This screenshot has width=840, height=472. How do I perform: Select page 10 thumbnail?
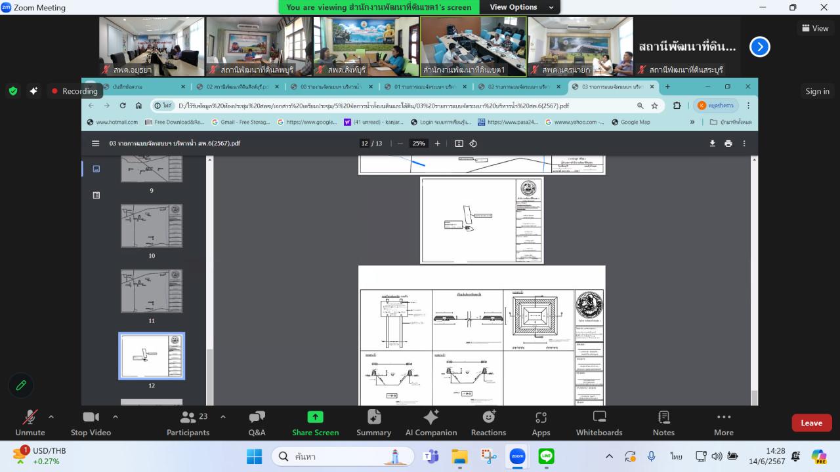click(x=152, y=226)
